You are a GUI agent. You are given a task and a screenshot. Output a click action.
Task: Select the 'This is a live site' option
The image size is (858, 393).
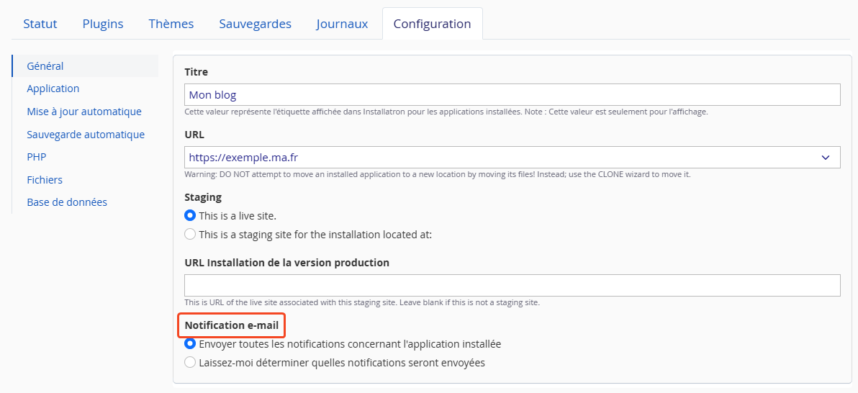(190, 215)
